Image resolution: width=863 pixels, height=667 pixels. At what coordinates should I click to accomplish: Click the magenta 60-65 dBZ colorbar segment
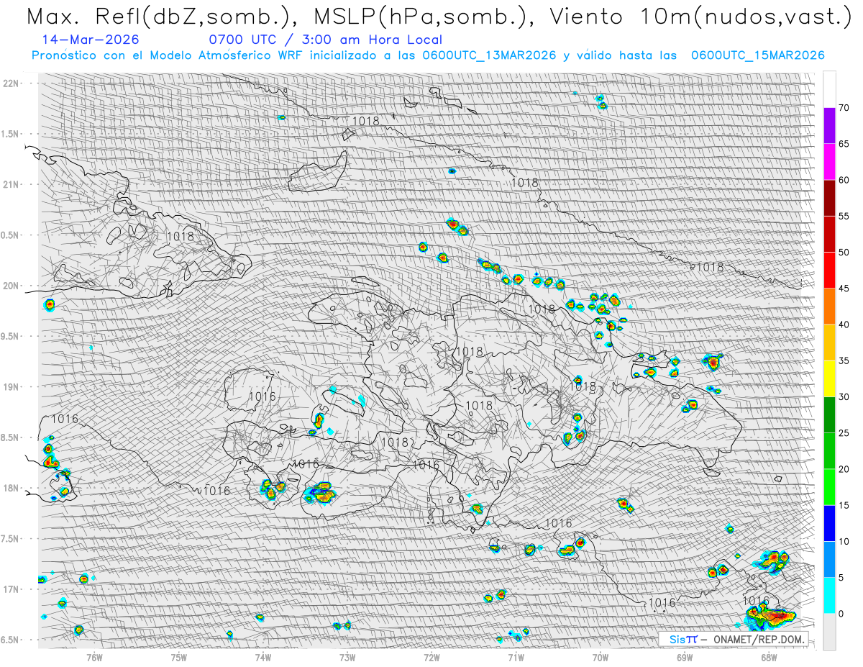(x=829, y=162)
